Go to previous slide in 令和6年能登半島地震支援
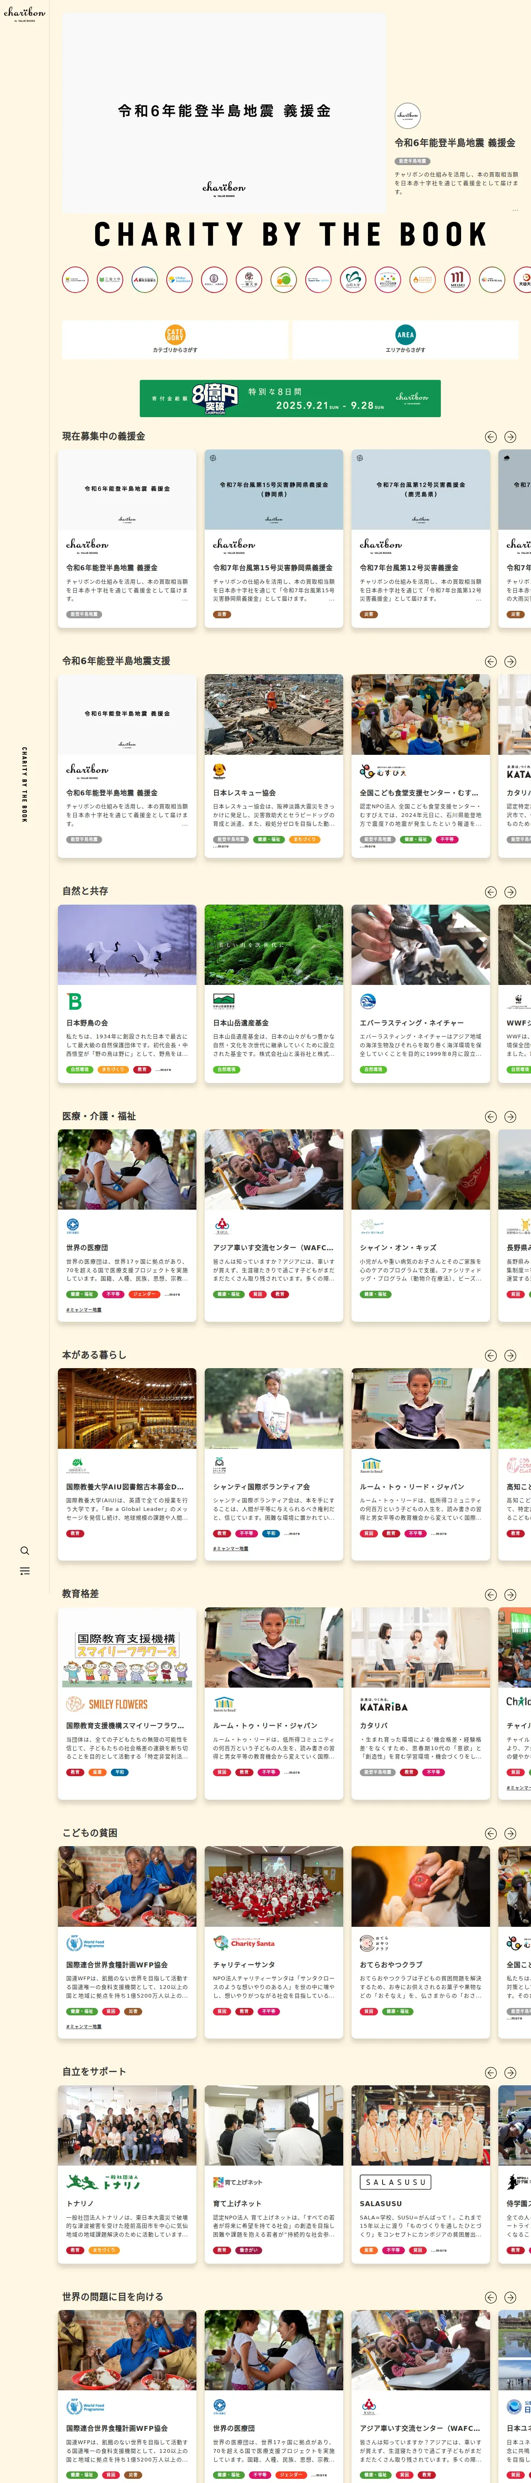The height and width of the screenshot is (2483, 531). [x=490, y=661]
